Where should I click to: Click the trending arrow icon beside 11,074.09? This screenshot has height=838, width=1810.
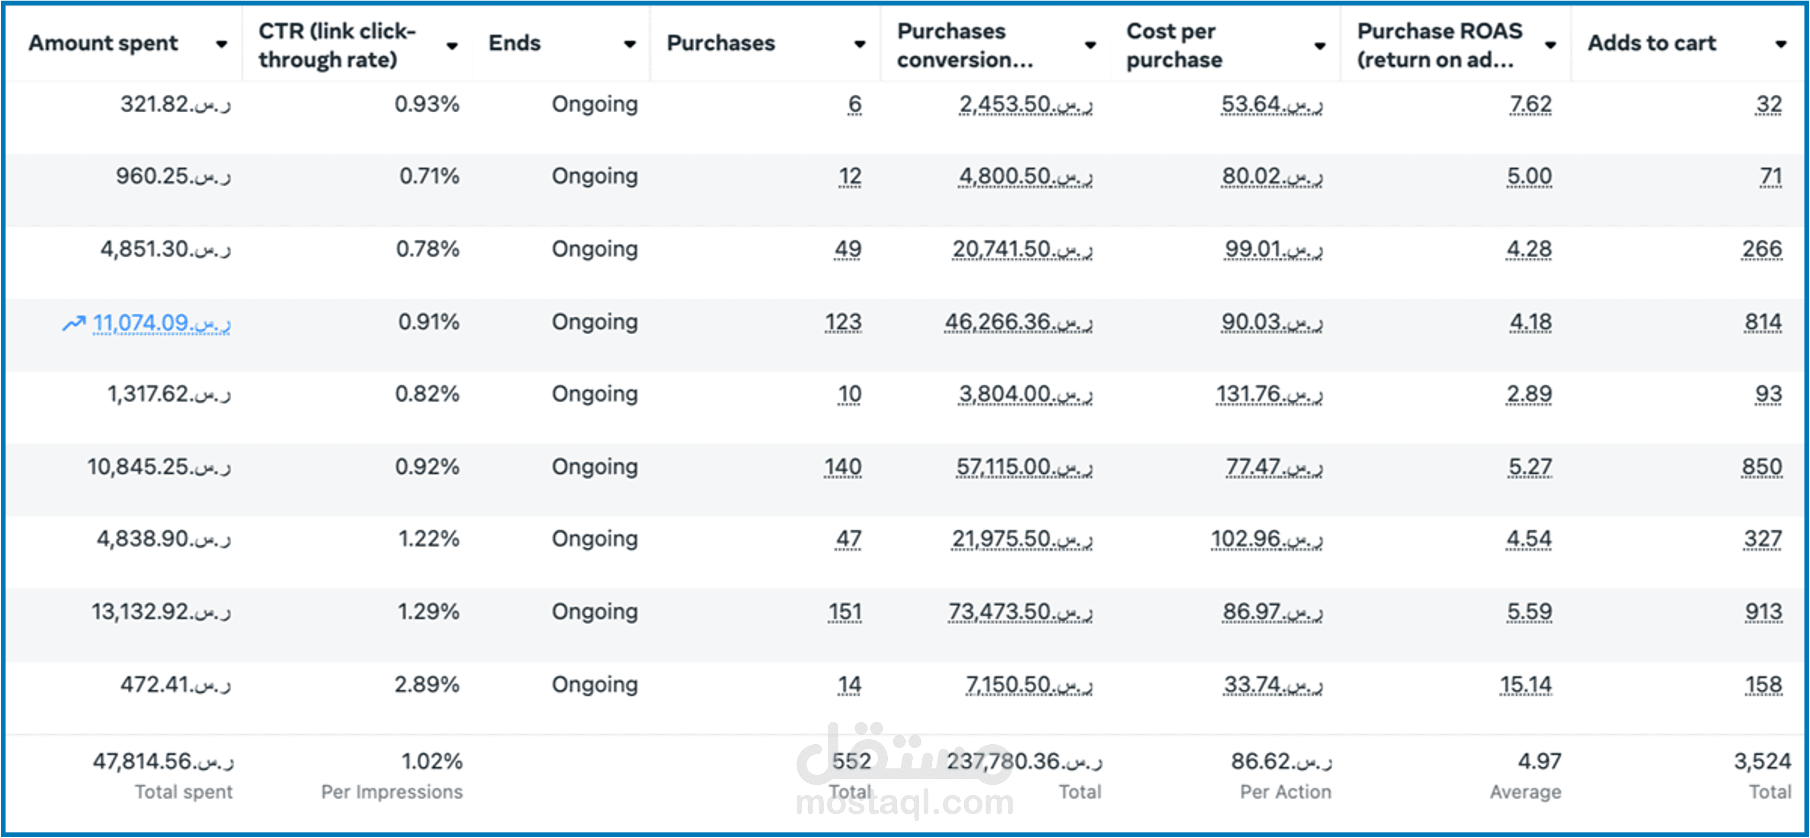(x=73, y=323)
